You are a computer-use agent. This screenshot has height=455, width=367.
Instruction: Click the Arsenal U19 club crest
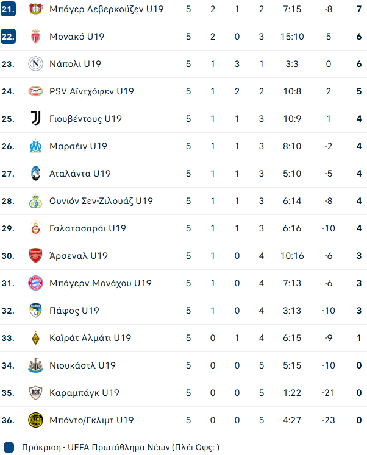pos(36,256)
